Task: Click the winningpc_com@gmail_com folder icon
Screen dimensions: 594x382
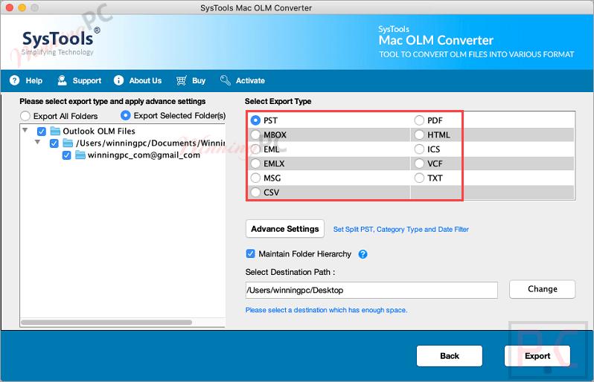Action: 80,155
